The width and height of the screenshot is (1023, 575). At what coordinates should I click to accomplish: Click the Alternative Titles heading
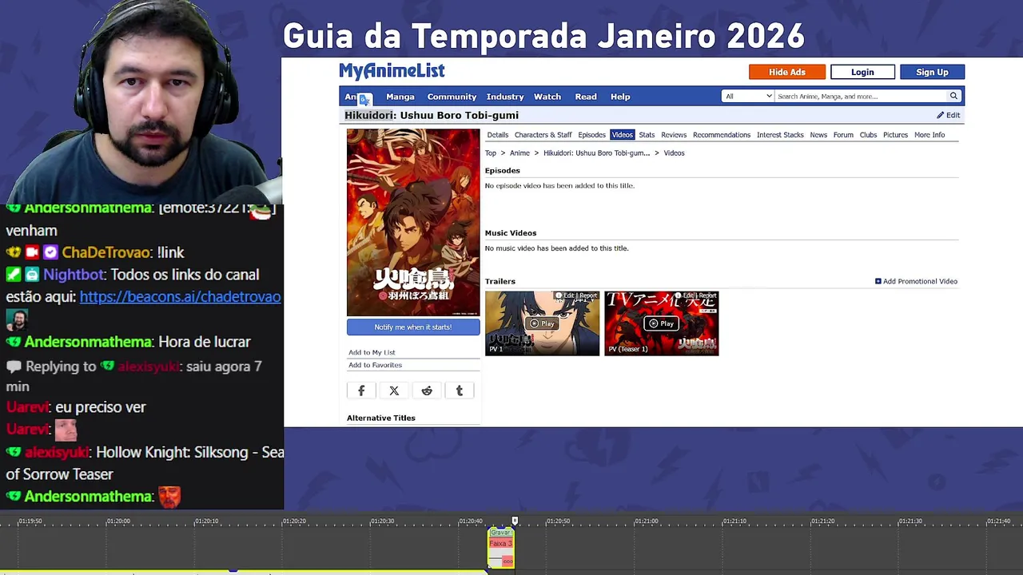click(381, 418)
